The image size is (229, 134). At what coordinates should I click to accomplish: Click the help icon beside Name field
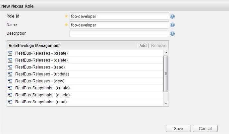[x=172, y=25]
